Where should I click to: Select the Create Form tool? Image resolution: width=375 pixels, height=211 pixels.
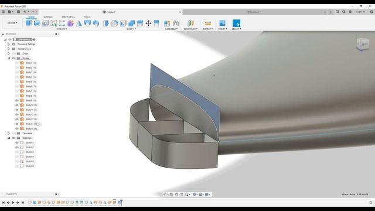pos(70,23)
